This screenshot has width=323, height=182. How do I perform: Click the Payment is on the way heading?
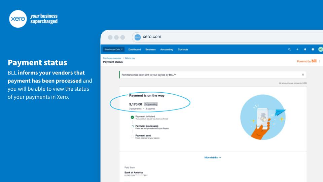coord(147,95)
